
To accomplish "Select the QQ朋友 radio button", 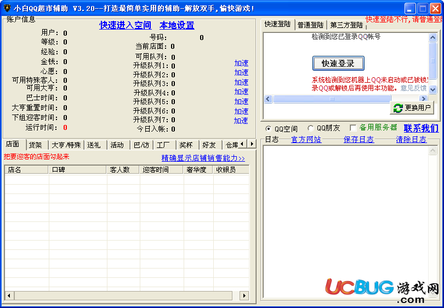I will tap(311, 128).
